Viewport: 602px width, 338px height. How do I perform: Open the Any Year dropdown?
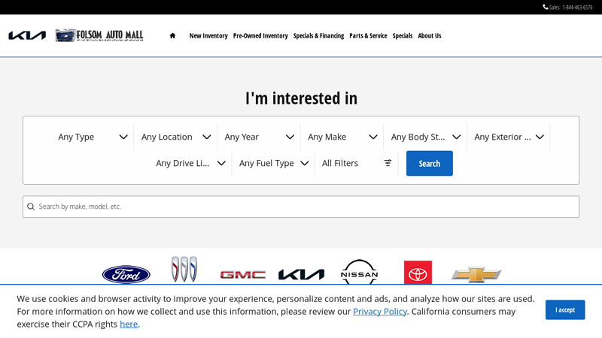pos(259,137)
